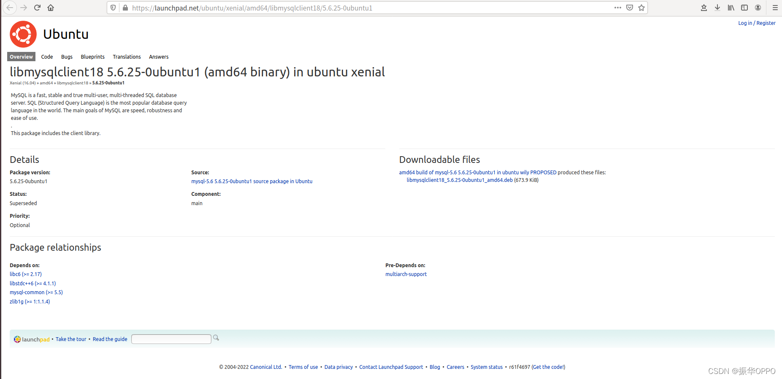782x379 pixels.
Task: Open the Blueprints tab
Action: tap(92, 57)
